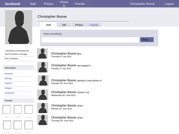Open the Friends profile tab
Screen dimensions: 179x134
pos(94,25)
